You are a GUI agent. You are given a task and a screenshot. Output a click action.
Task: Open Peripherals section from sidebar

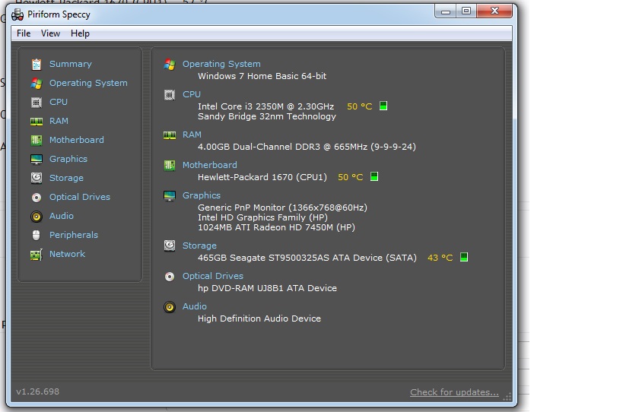[74, 235]
